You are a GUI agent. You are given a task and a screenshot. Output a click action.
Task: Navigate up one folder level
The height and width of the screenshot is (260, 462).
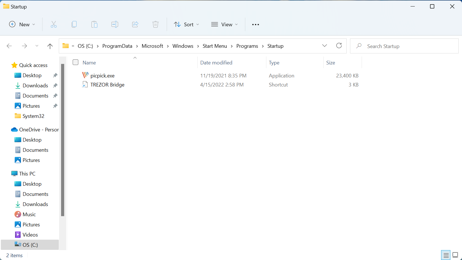(50, 46)
